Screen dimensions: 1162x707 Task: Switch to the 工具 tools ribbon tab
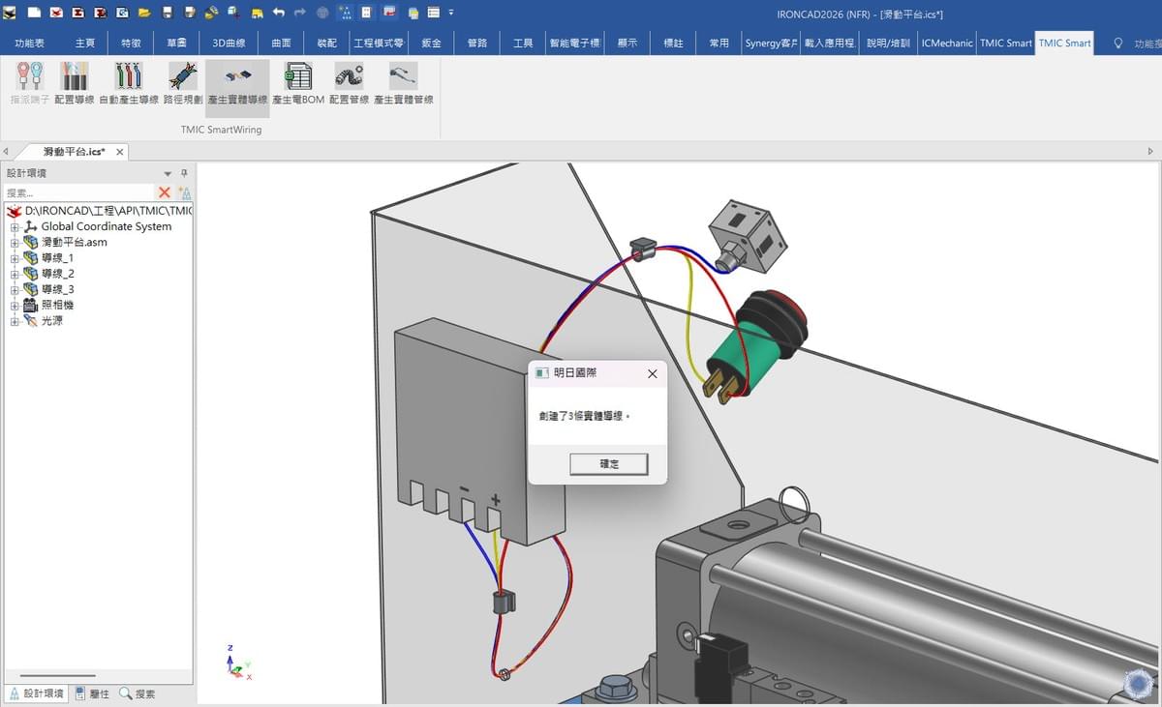(523, 44)
